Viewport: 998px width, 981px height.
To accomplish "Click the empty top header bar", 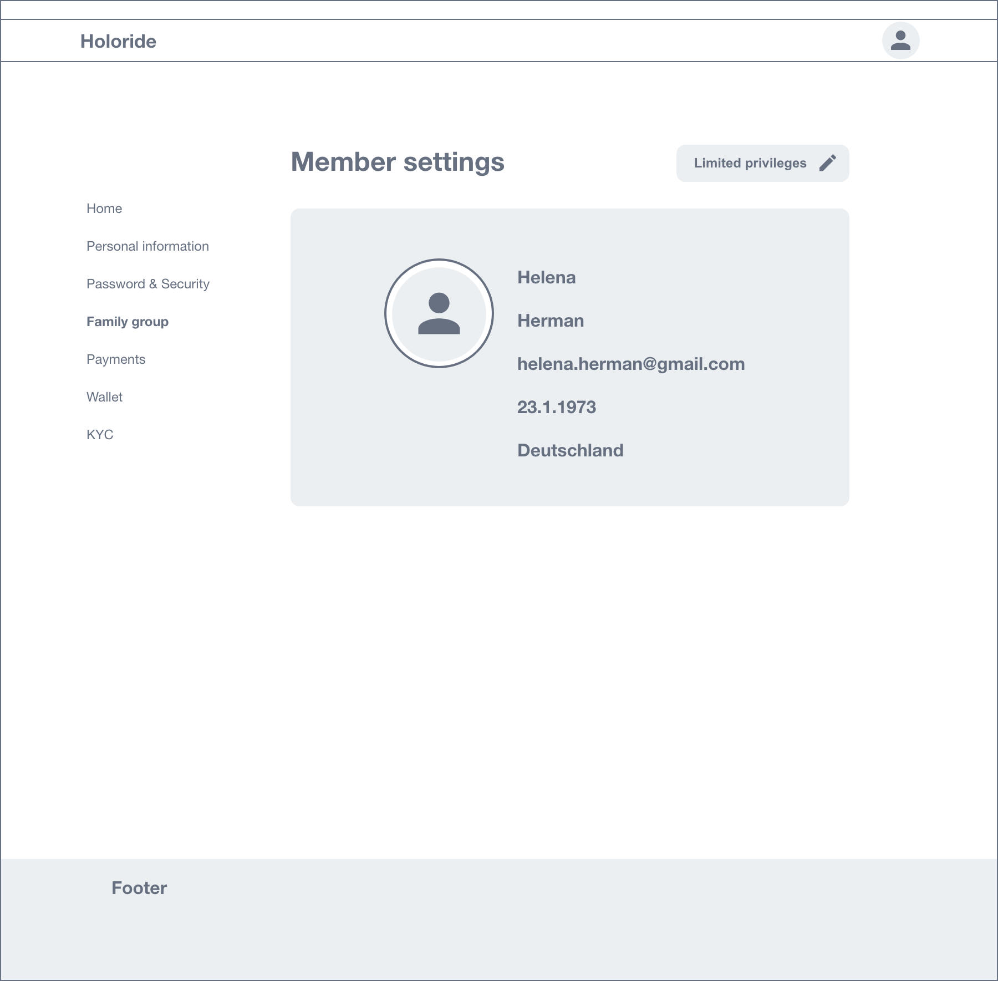I will (x=499, y=10).
